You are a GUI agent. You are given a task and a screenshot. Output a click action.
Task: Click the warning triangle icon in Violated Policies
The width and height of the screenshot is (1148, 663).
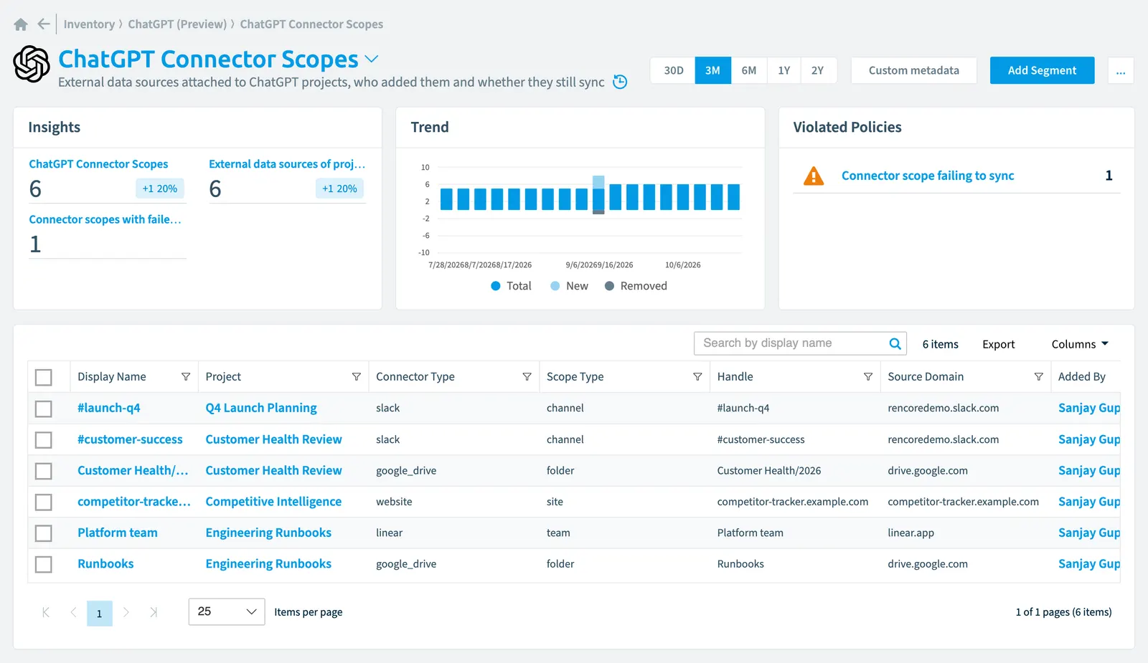click(814, 176)
